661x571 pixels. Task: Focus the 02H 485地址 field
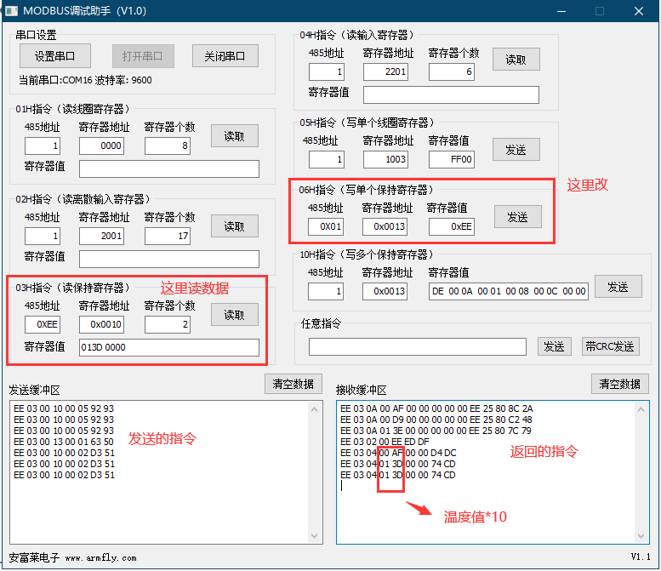pos(43,237)
